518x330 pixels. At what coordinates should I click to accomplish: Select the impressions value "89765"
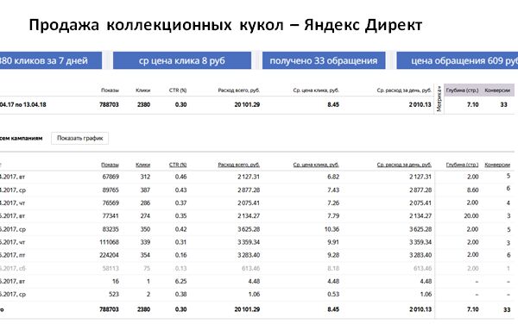click(111, 190)
